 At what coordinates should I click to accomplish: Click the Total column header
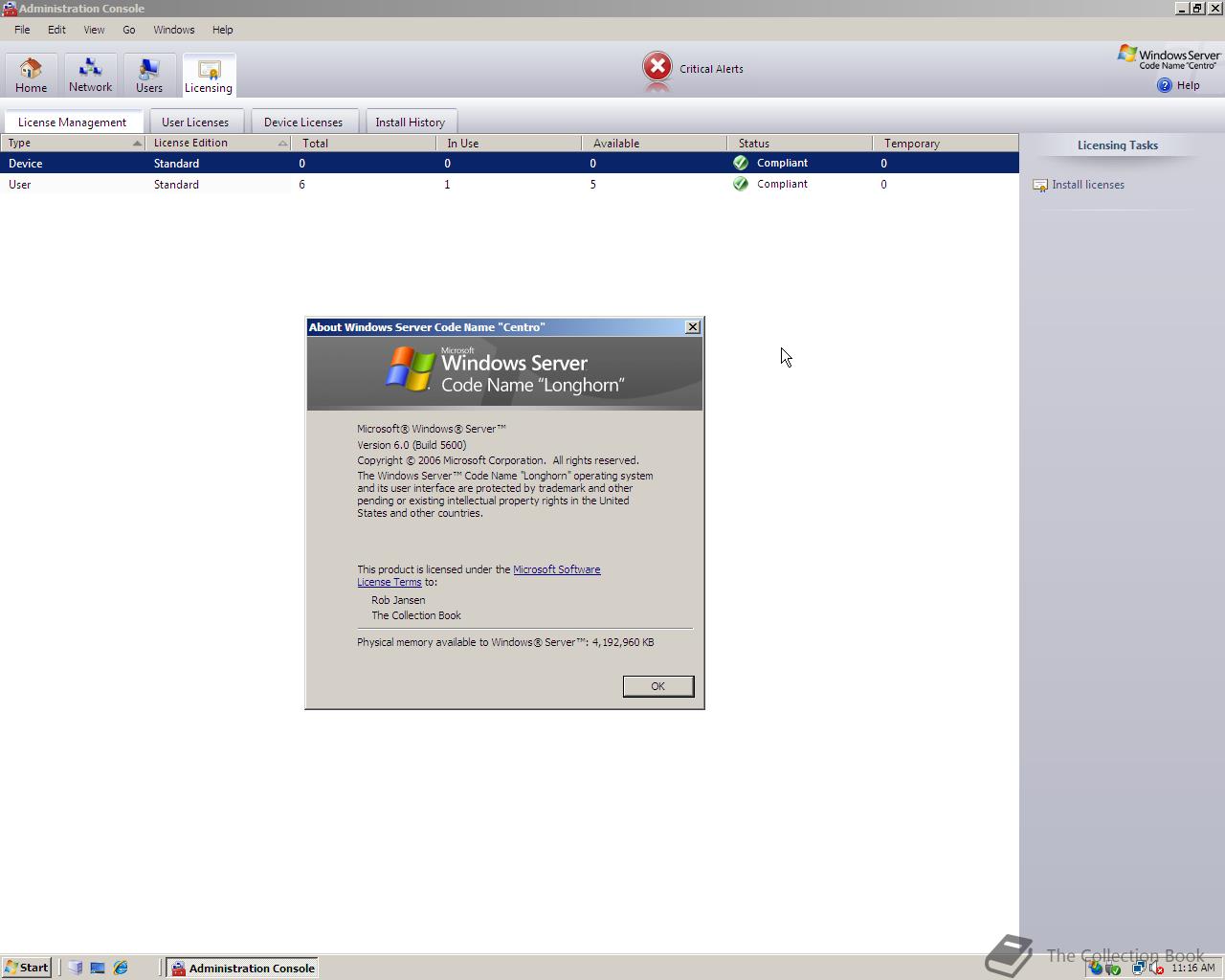click(x=364, y=143)
